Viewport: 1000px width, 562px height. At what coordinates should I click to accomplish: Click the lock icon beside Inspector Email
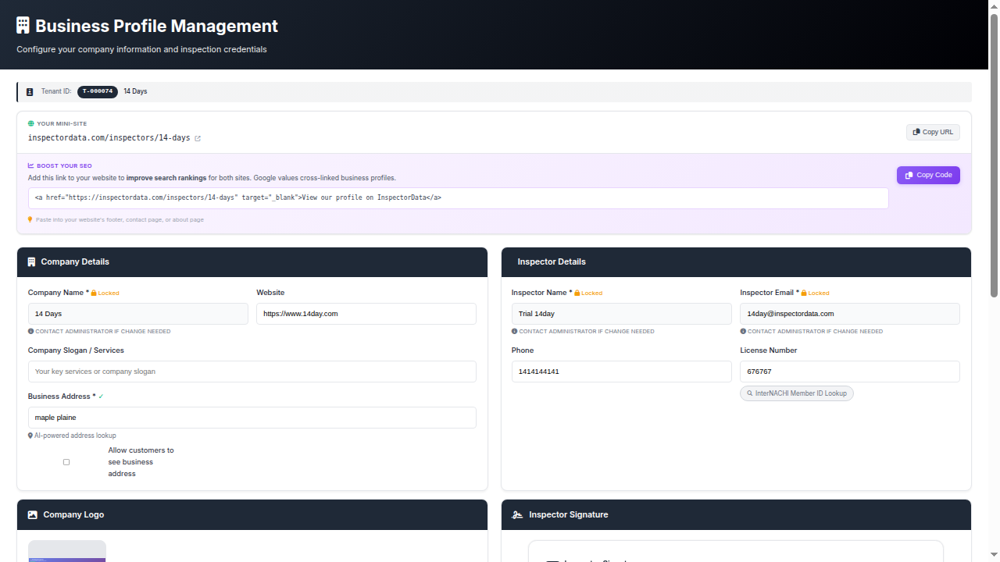803,293
